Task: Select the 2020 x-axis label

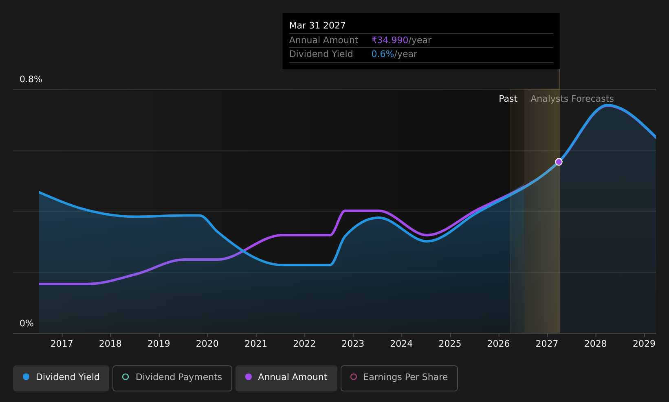Action: point(207,344)
